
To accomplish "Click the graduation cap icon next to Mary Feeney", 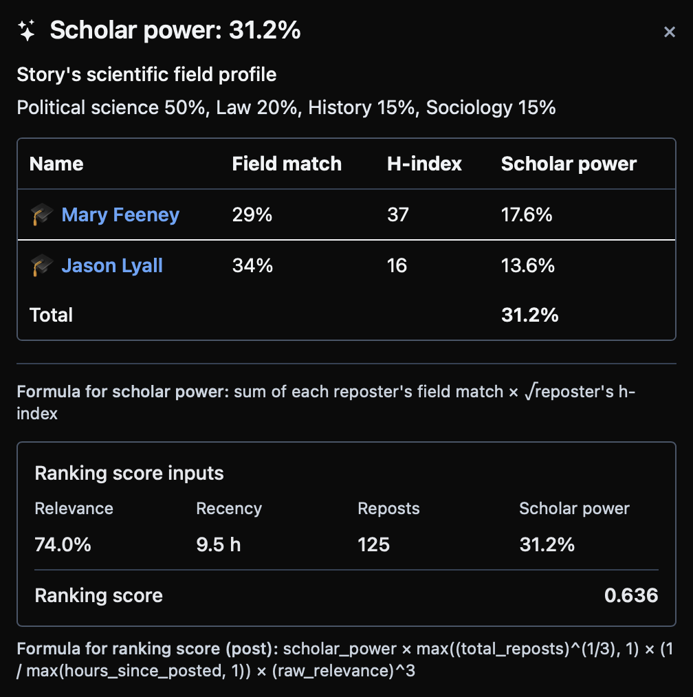I will click(41, 214).
